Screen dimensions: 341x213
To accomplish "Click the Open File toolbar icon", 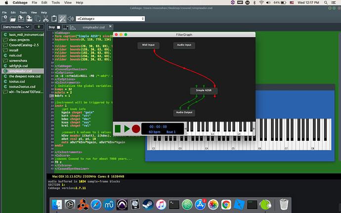I will pyautogui.click(x=13, y=19).
